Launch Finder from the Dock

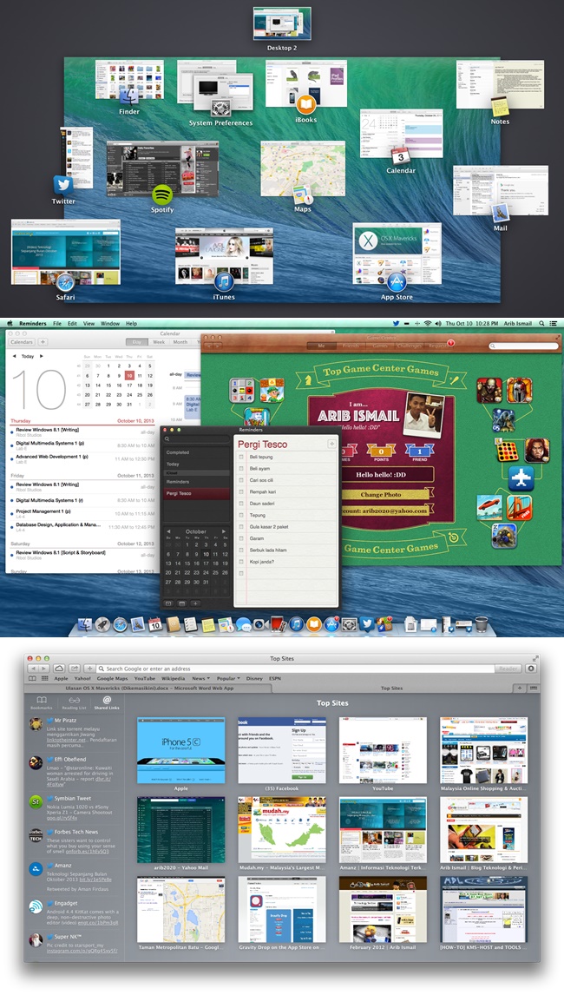click(86, 625)
